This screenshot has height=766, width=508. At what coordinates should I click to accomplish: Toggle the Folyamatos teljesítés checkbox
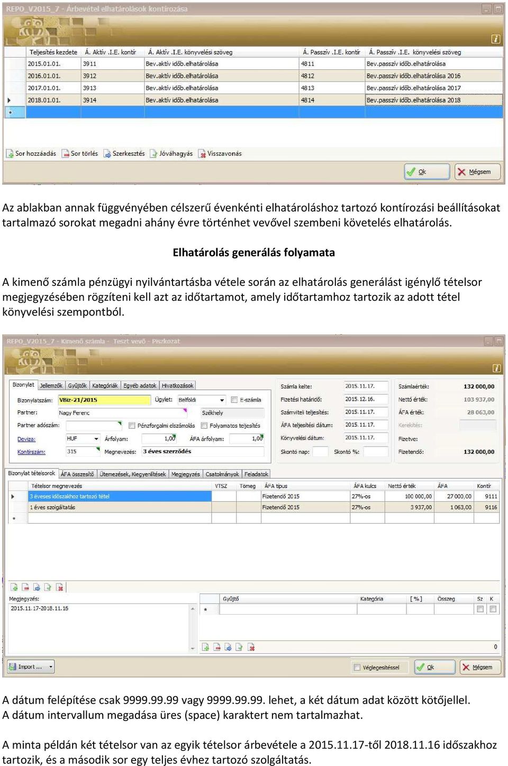click(x=204, y=425)
